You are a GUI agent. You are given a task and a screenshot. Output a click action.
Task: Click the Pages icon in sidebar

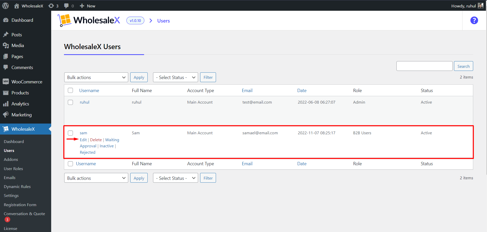[x=6, y=57]
